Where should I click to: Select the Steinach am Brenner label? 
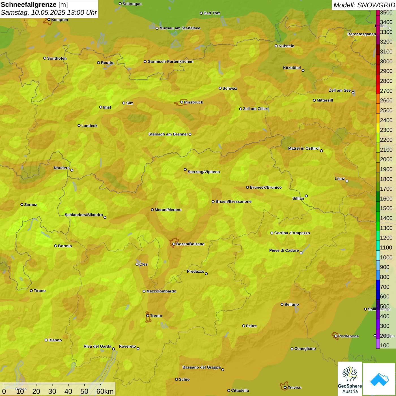[x=168, y=134]
